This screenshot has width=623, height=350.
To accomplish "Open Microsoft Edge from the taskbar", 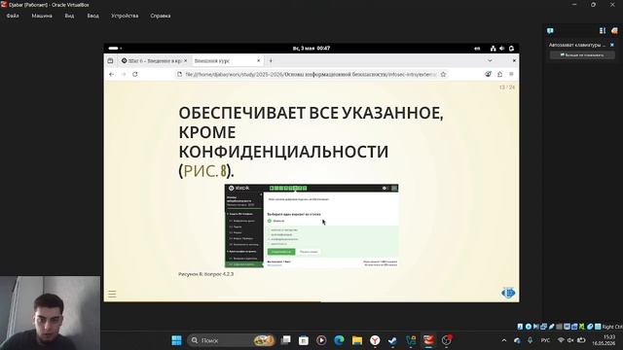I will 340,340.
